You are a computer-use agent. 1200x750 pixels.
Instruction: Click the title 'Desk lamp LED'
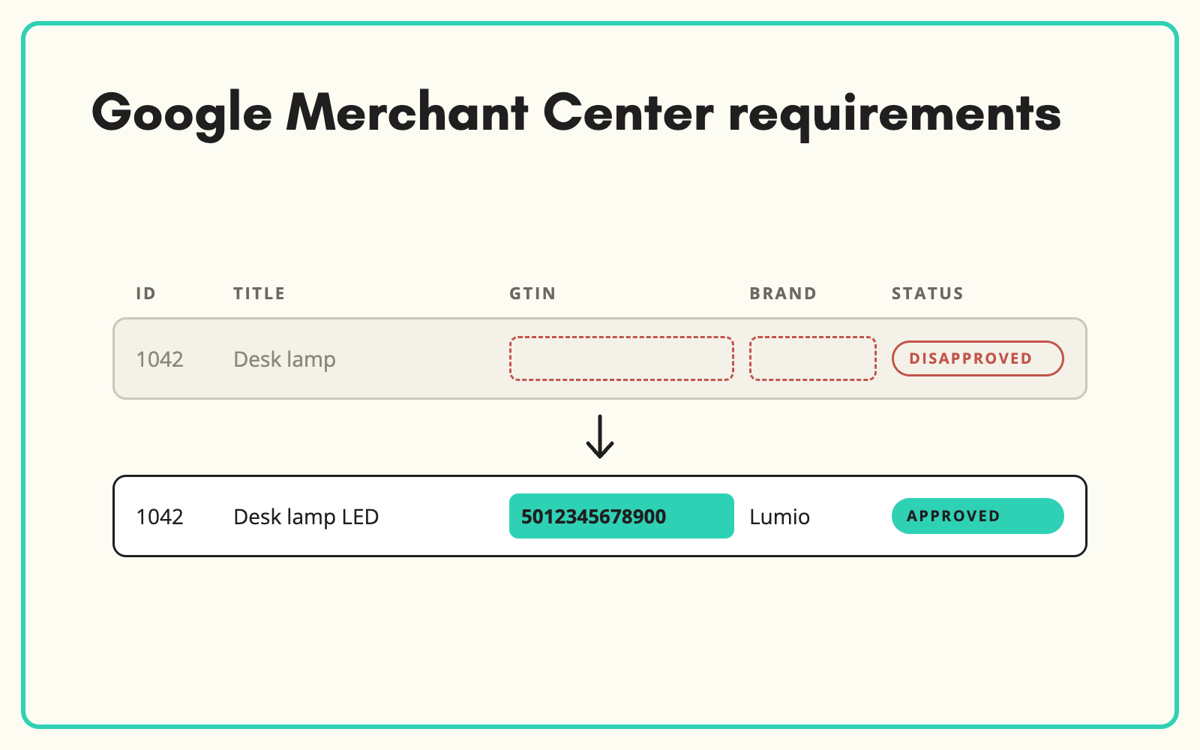pos(306,517)
